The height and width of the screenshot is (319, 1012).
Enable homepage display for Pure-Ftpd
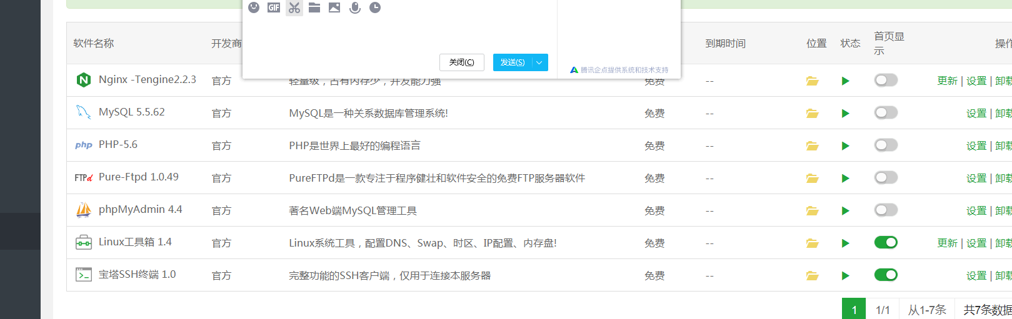pos(886,177)
